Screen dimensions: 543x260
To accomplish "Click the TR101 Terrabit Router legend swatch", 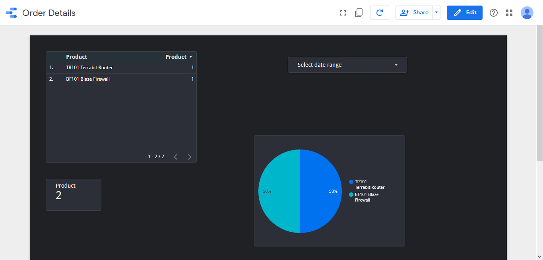I will 351,182.
